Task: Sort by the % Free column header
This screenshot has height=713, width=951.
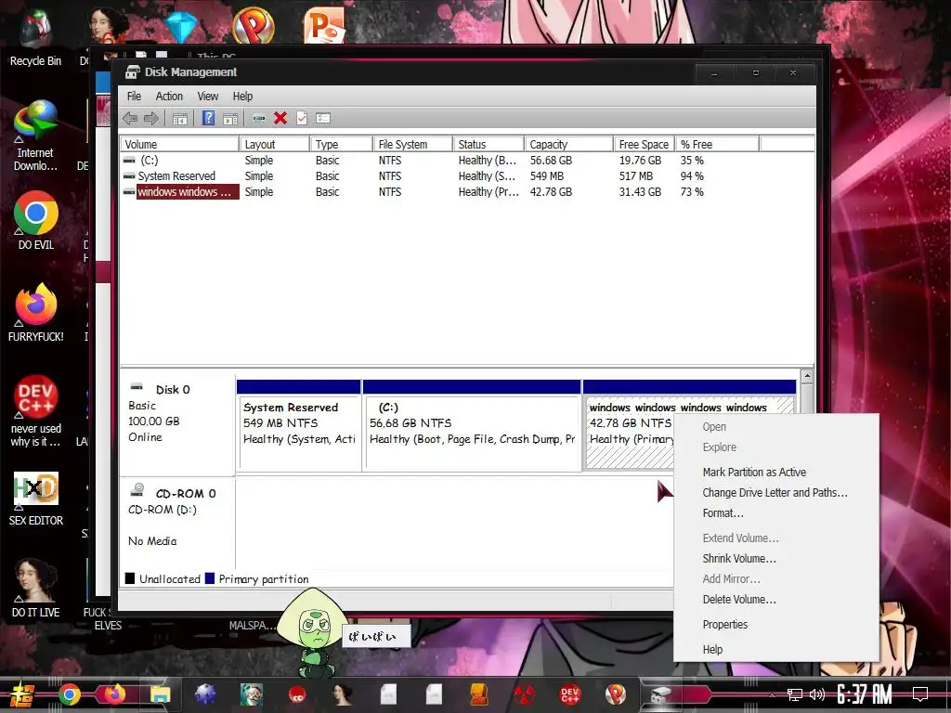Action: click(716, 144)
